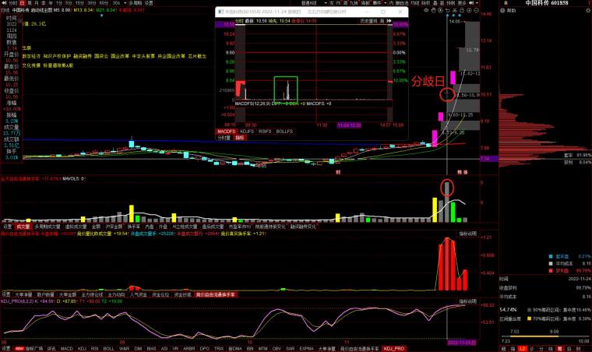Screen dimensions: 592x352
Task: Select BOLLFS tab in the popup
Action: [284, 132]
